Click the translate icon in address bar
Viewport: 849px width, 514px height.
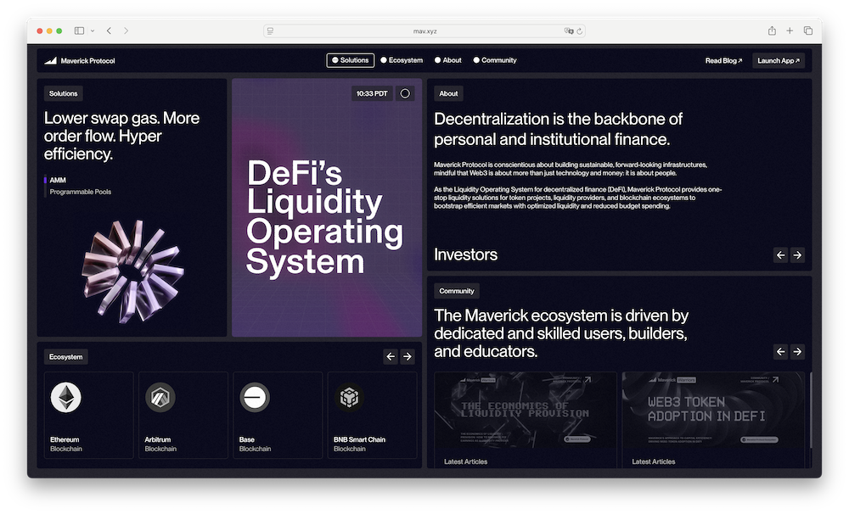coord(569,31)
